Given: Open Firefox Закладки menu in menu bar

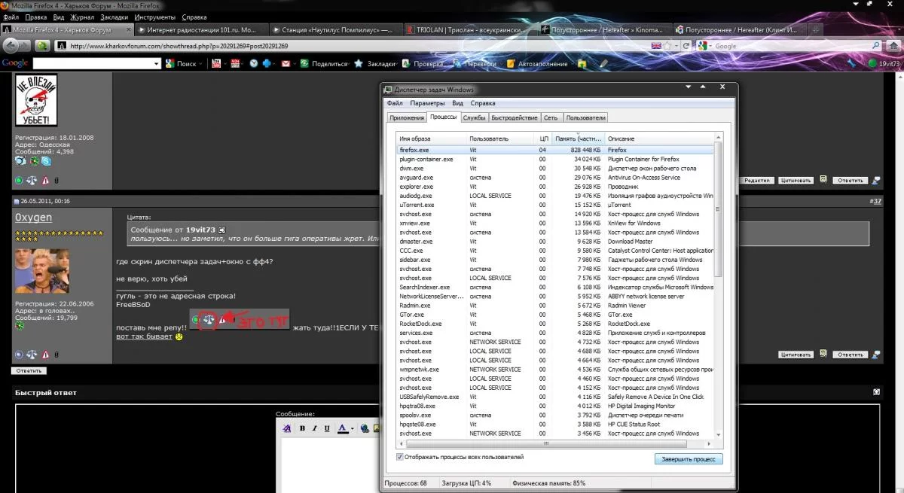Looking at the screenshot, I should pyautogui.click(x=114, y=17).
